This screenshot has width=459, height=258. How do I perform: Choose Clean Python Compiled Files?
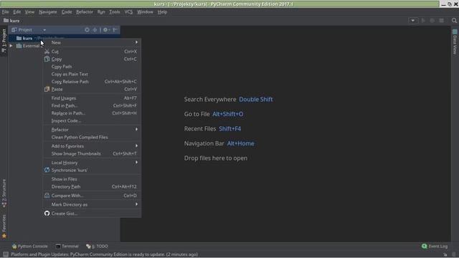point(92,137)
